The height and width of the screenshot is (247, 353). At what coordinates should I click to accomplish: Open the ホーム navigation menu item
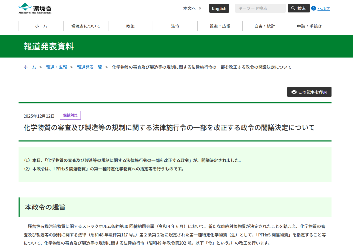[x=41, y=26]
